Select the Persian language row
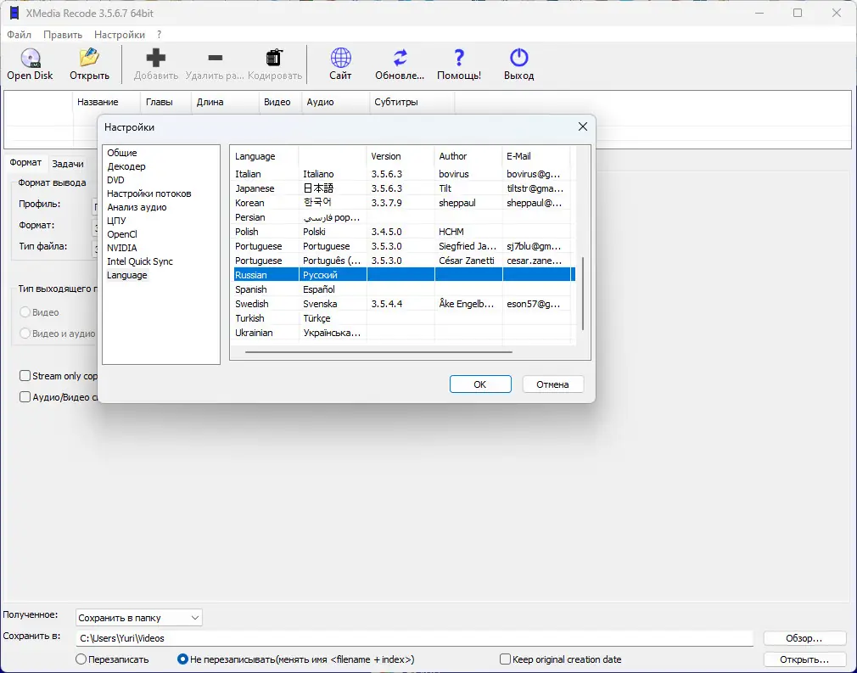Screen dimensions: 857x673 [403, 217]
